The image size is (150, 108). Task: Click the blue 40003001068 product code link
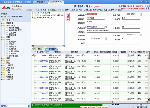(x=92, y=27)
